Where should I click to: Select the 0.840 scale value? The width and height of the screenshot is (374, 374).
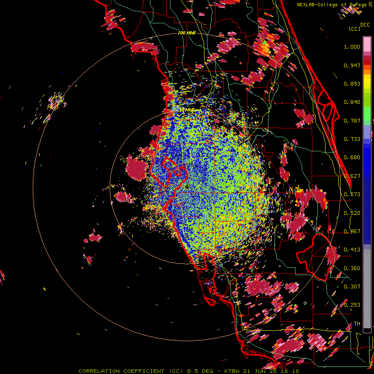[x=352, y=102]
